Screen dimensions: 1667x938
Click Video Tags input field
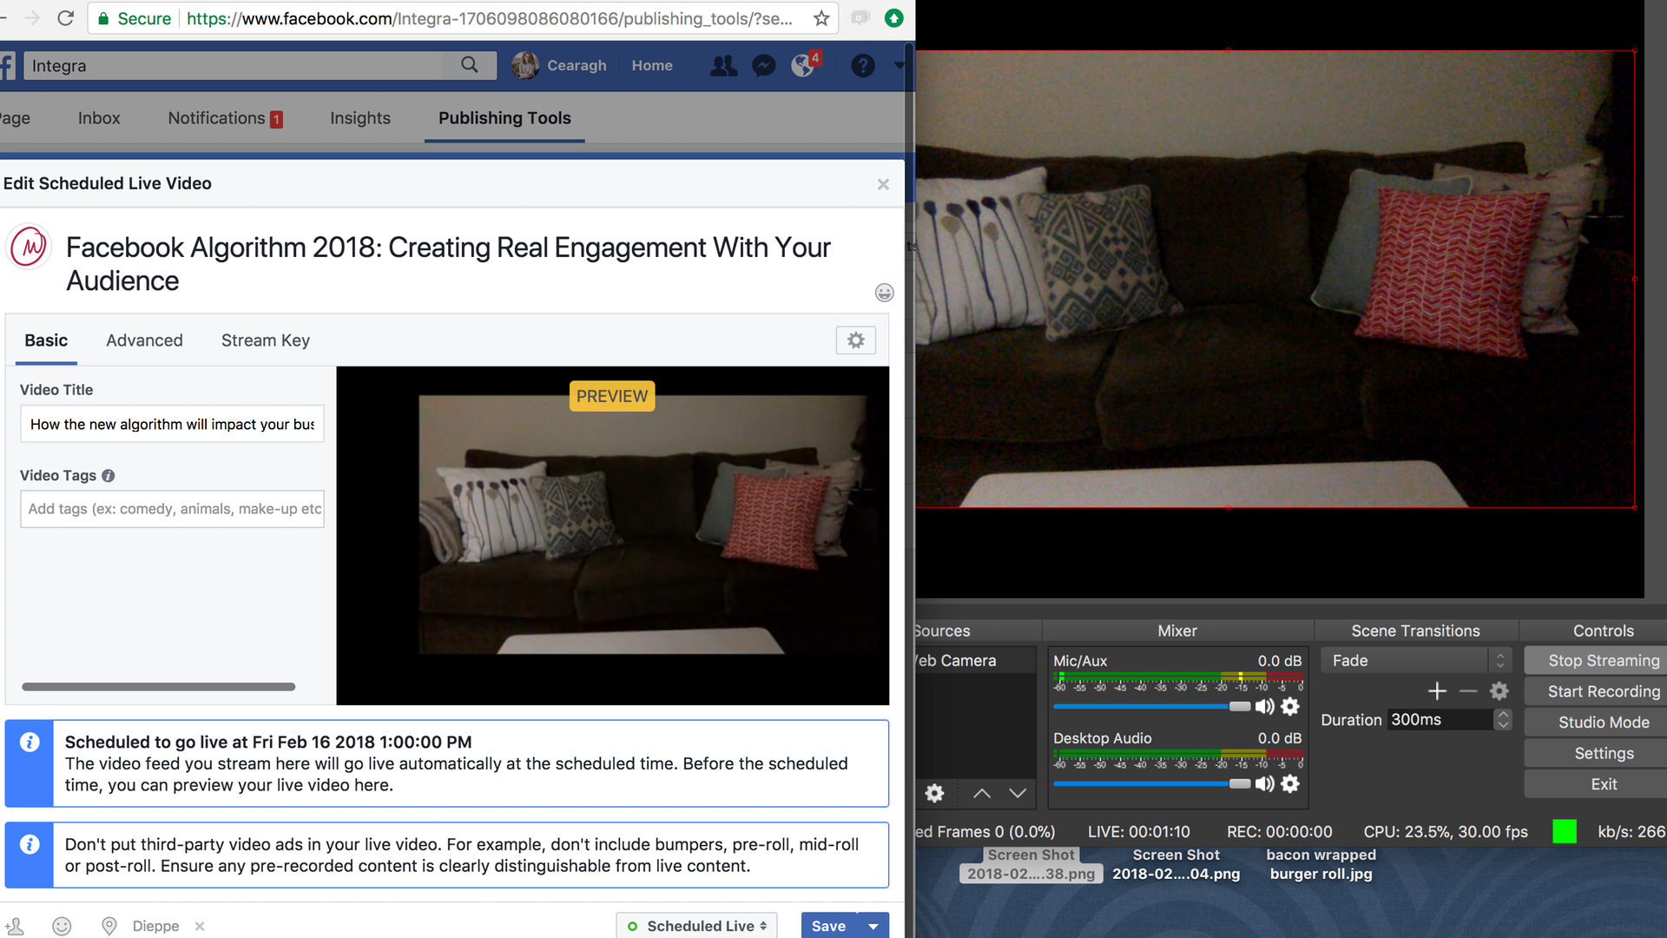coord(172,509)
